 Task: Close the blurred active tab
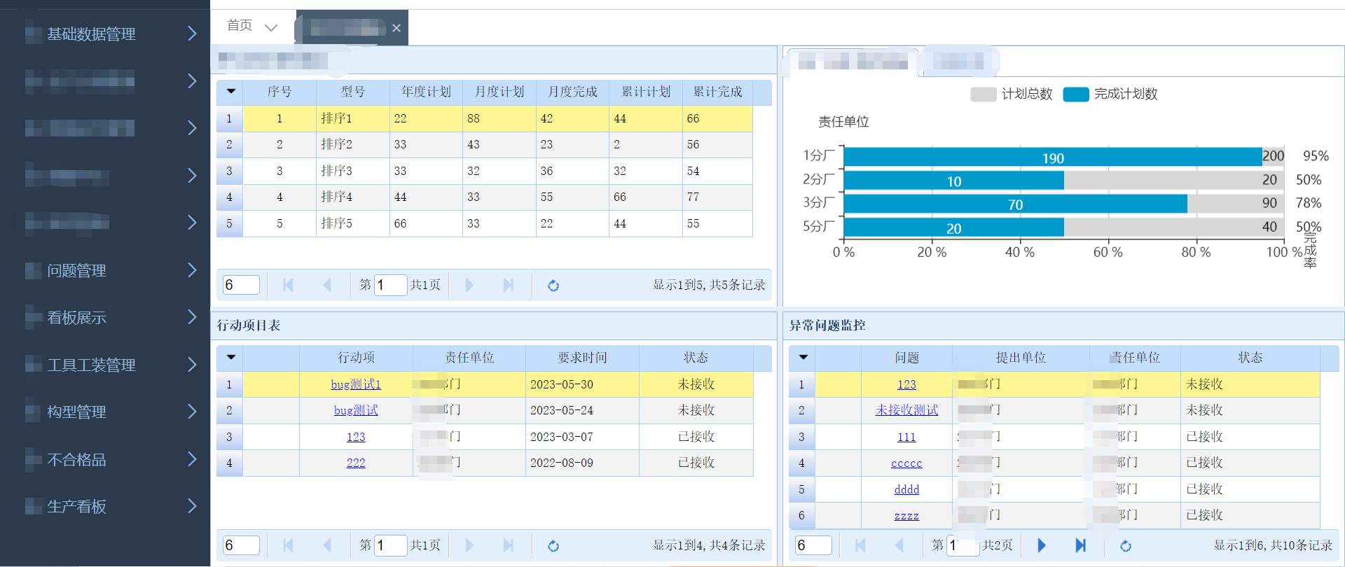click(396, 28)
